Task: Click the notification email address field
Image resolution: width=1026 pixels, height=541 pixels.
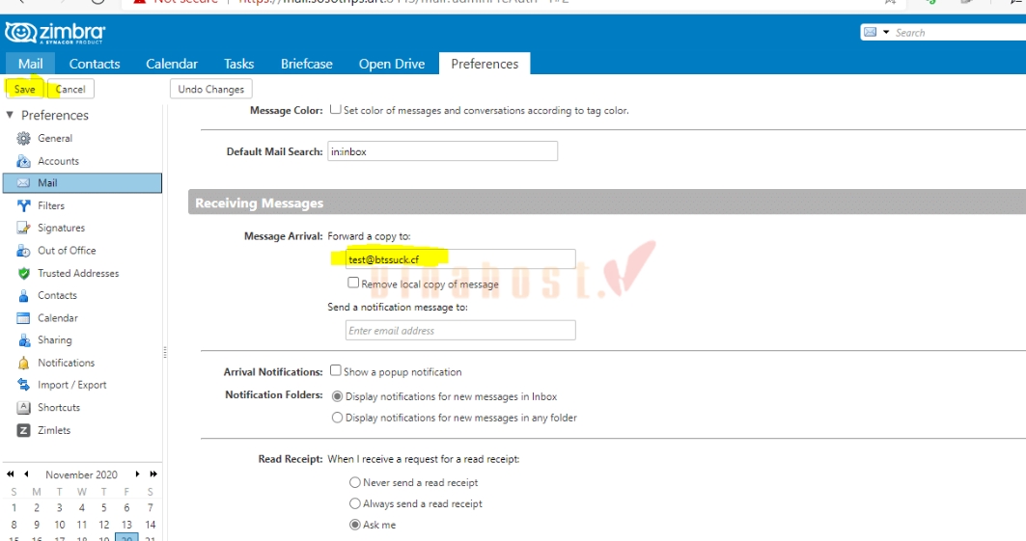Action: coord(460,330)
